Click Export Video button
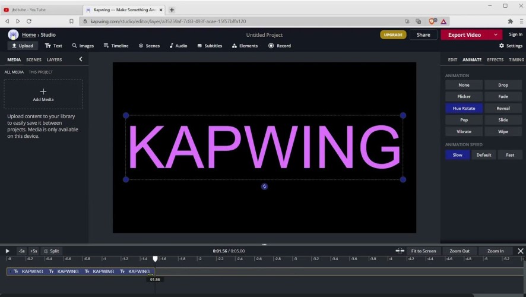Viewport: 526px width, 297px height. pyautogui.click(x=465, y=34)
